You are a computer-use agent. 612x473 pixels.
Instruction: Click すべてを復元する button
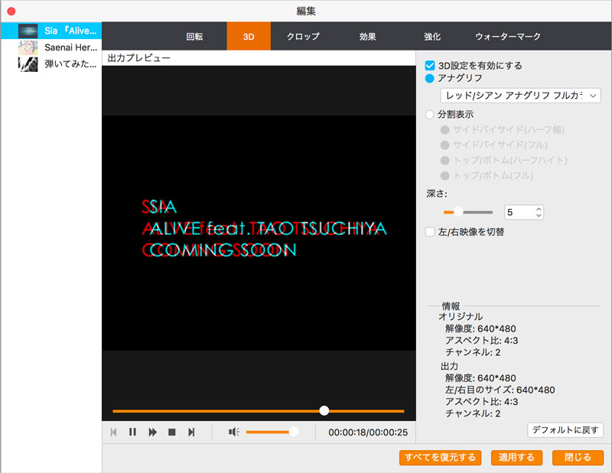pos(440,458)
